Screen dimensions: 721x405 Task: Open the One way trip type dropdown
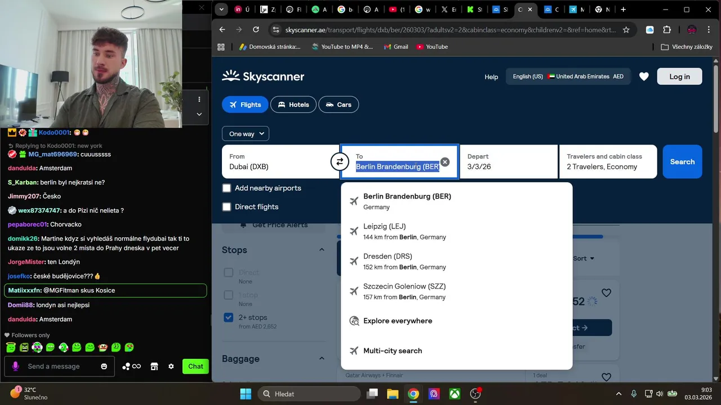(x=246, y=134)
